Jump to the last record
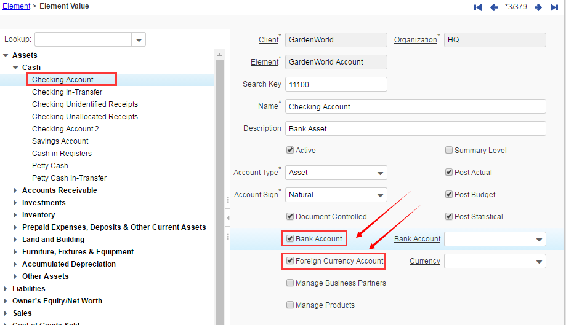Viewport: 566px width, 325px height. point(554,7)
